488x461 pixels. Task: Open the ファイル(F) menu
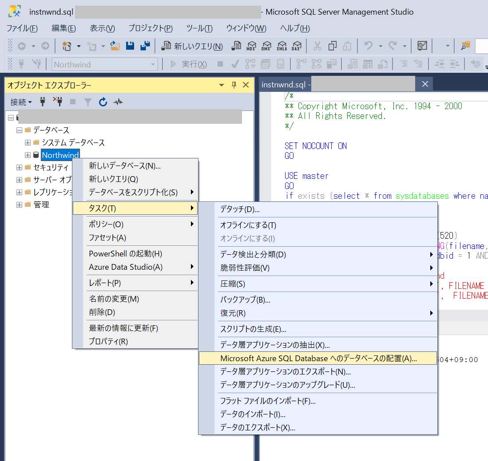tap(22, 28)
